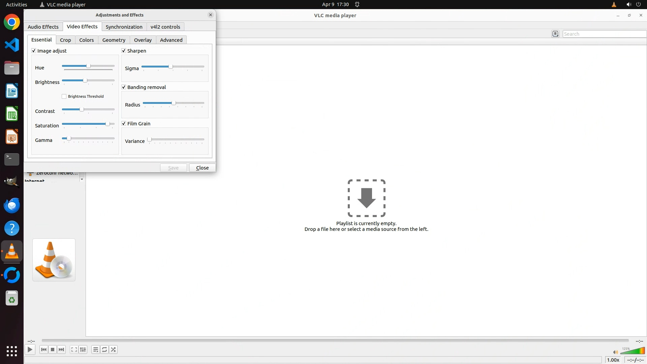Toggle fullscreen video mode
The image size is (647, 364).
point(74,350)
